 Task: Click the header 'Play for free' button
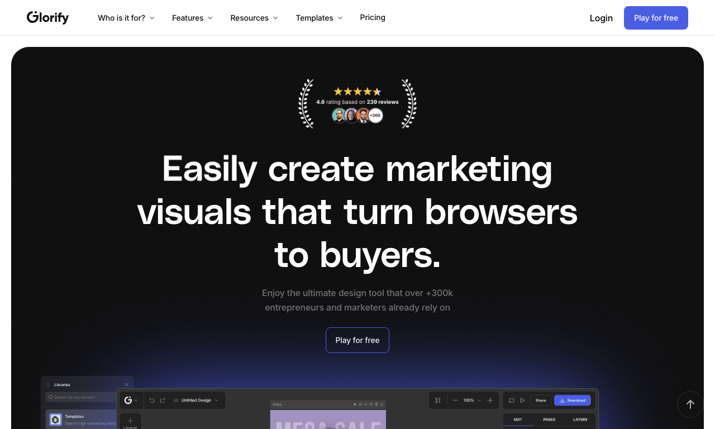click(656, 18)
